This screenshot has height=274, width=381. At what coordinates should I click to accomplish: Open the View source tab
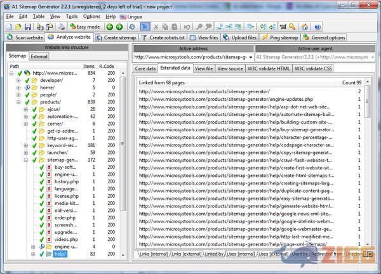(230, 68)
